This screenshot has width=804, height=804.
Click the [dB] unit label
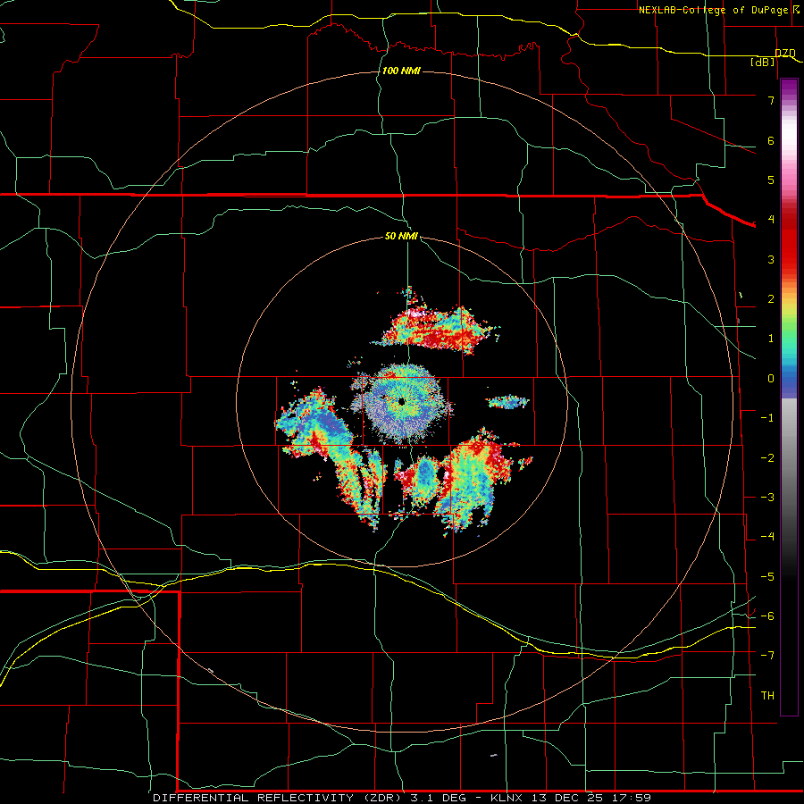(763, 62)
